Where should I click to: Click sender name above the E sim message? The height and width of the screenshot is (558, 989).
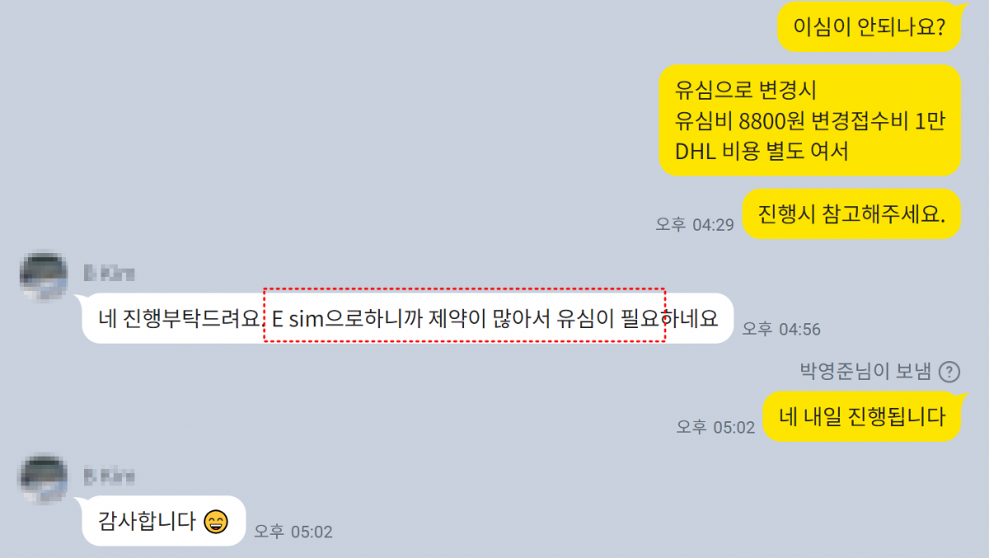point(109,274)
